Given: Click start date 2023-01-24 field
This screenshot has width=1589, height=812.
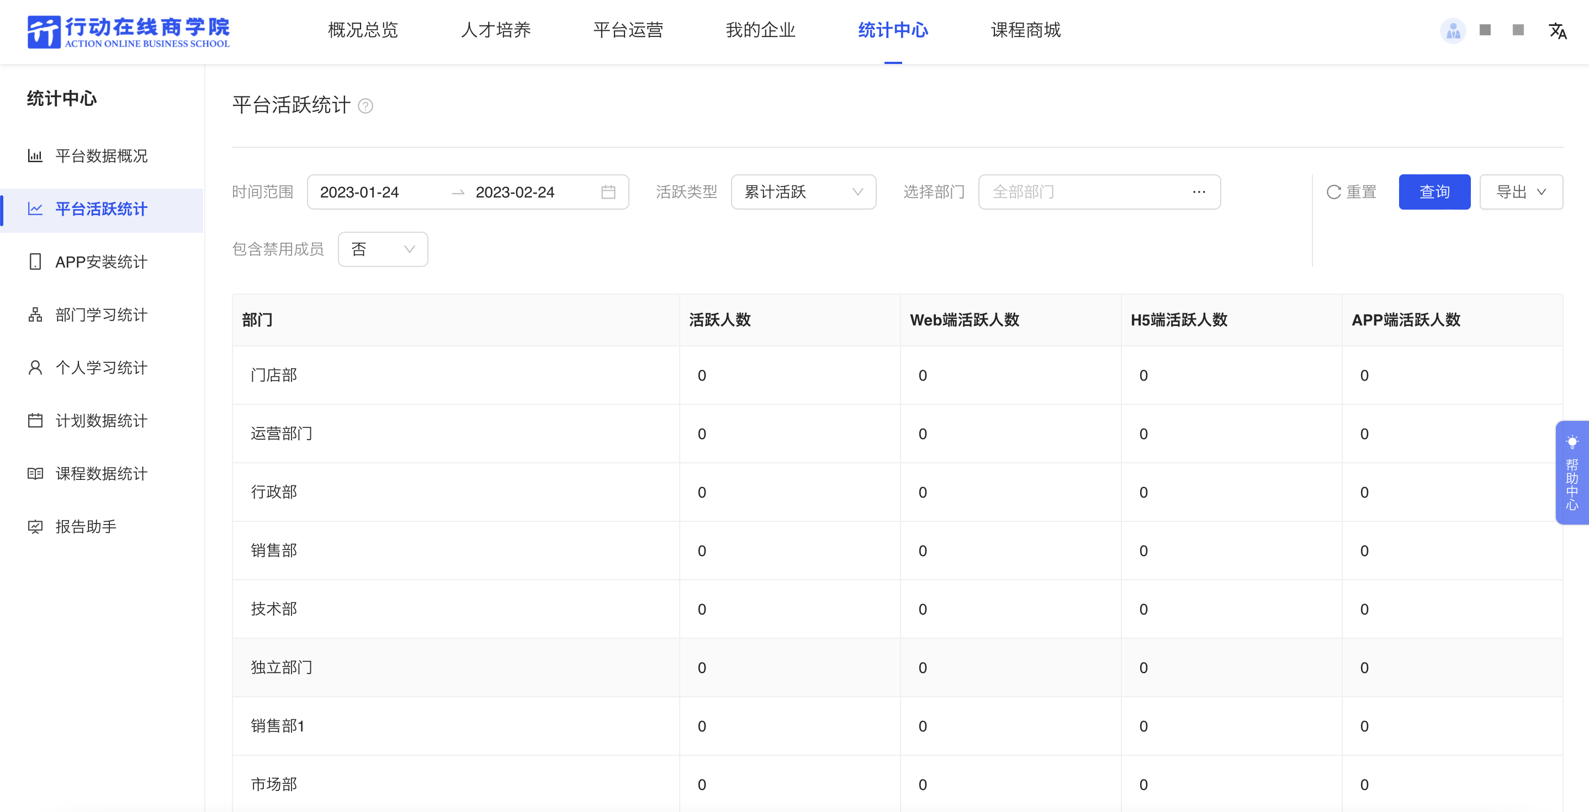Looking at the screenshot, I should [x=359, y=192].
